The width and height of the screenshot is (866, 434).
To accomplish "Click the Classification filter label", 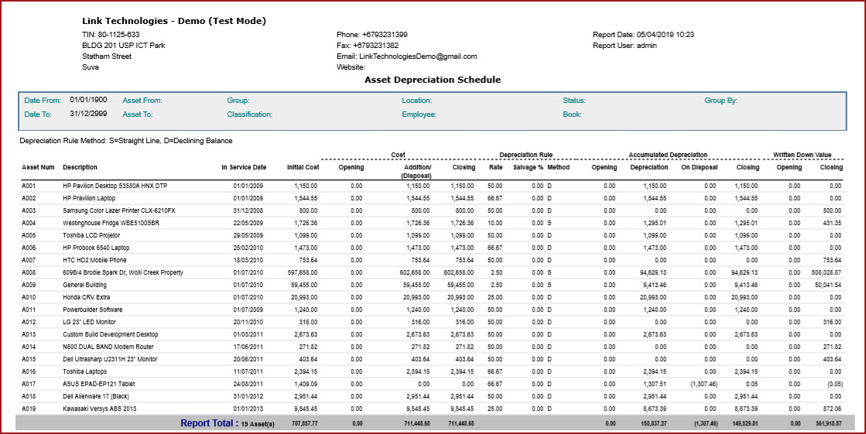I will coord(250,114).
